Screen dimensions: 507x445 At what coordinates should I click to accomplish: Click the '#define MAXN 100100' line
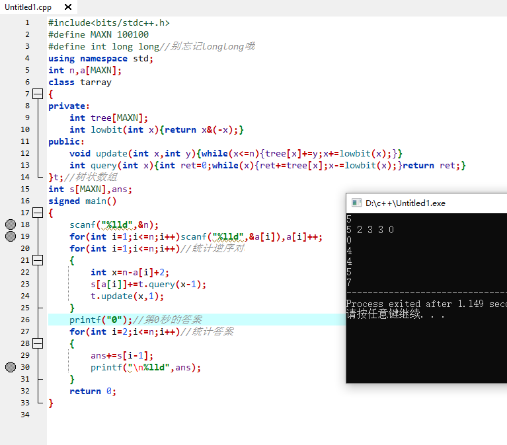(x=98, y=34)
